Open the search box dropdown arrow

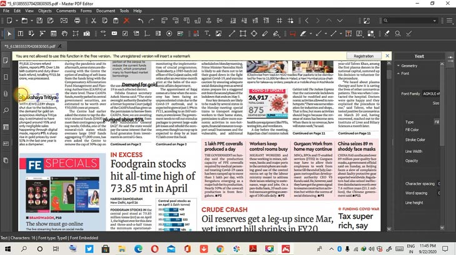[435, 21]
